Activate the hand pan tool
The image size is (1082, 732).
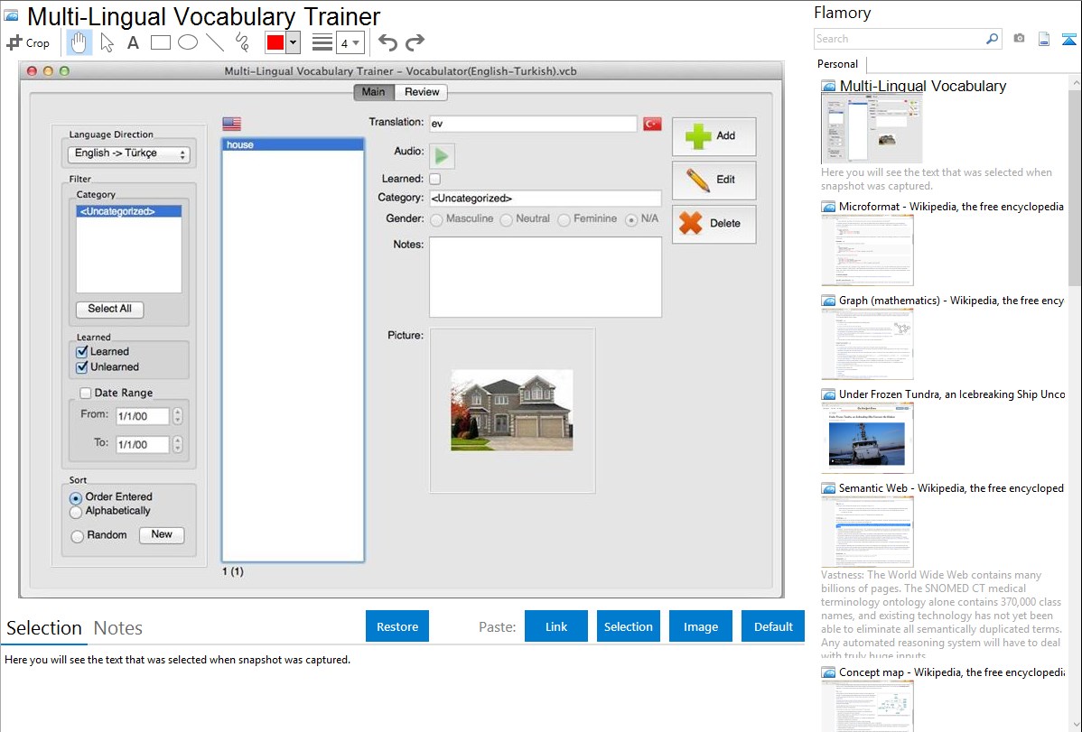(x=79, y=42)
